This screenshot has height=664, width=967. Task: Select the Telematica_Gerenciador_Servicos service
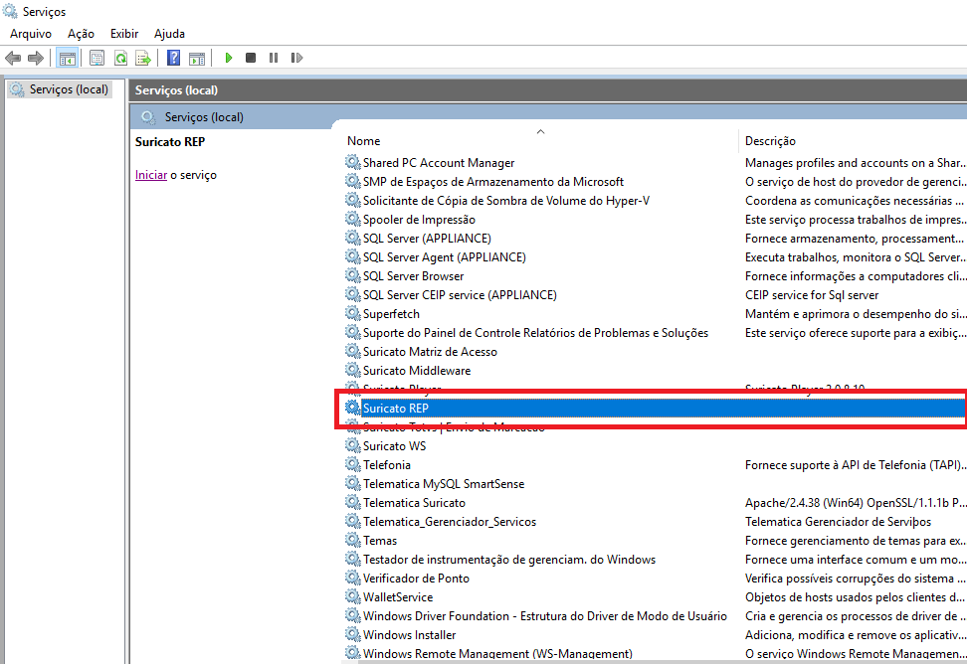(450, 522)
